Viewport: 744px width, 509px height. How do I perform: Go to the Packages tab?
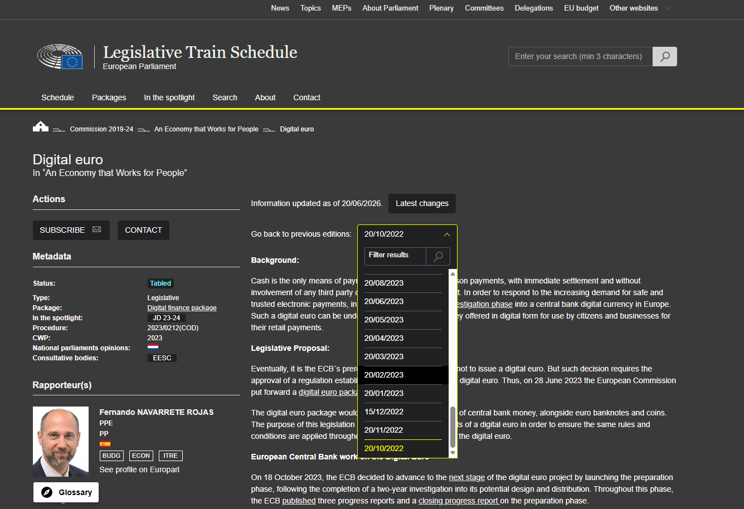pyautogui.click(x=109, y=97)
